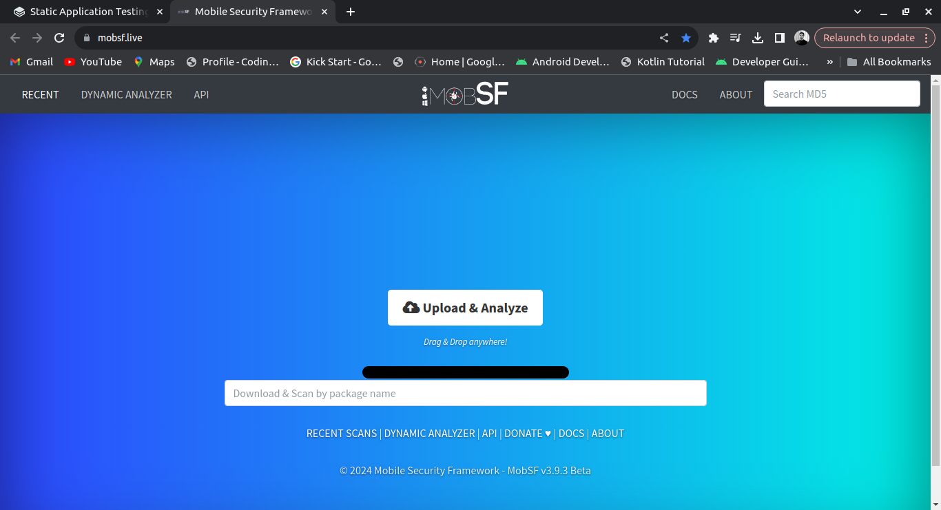Image resolution: width=941 pixels, height=510 pixels.
Task: Reload the page with the refresh icon
Action: pyautogui.click(x=59, y=38)
